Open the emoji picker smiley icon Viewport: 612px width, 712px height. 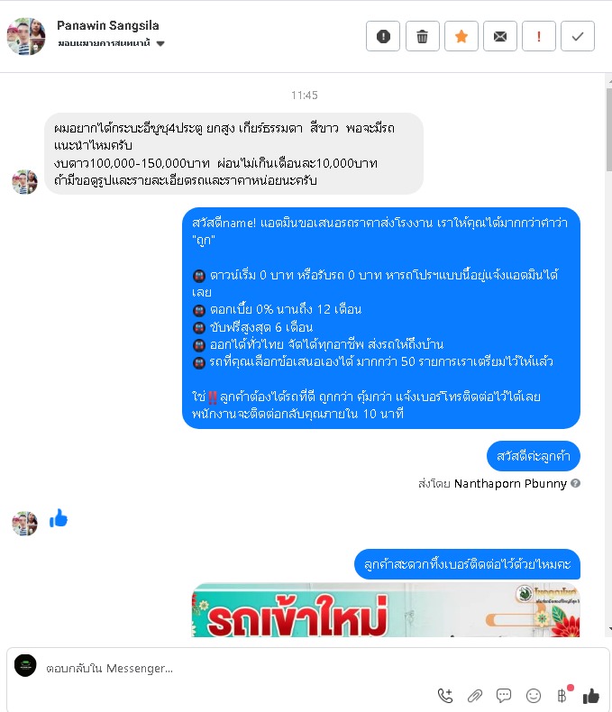tap(534, 695)
